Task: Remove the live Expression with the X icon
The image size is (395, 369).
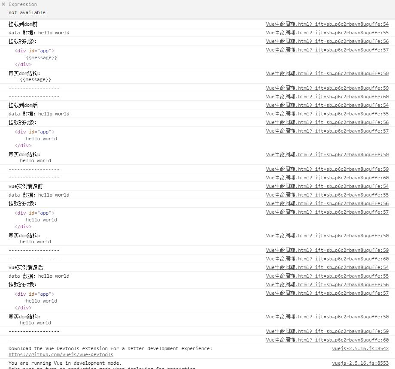Action: (x=3, y=4)
